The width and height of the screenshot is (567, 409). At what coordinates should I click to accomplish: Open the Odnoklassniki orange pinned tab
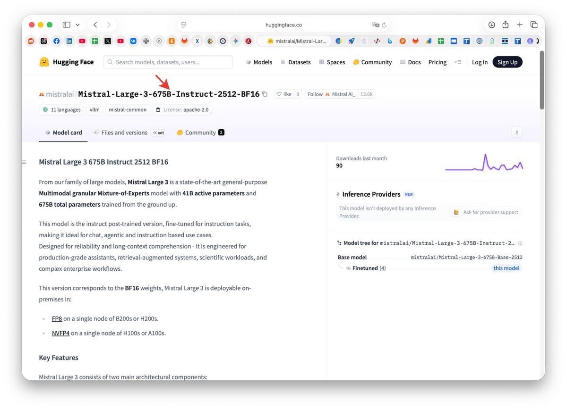coord(172,41)
